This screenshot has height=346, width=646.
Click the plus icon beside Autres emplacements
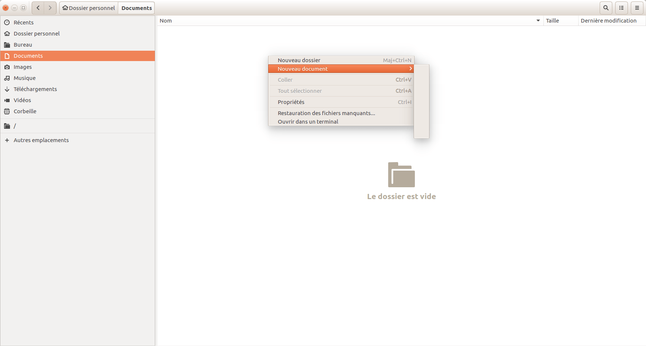7,140
